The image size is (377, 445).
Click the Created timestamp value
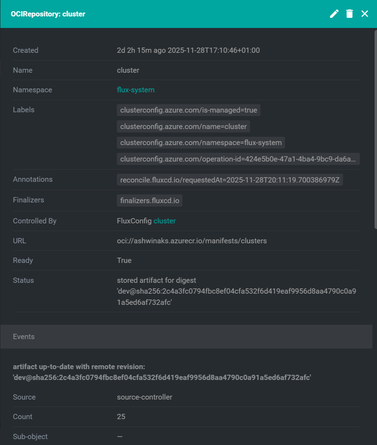point(188,50)
